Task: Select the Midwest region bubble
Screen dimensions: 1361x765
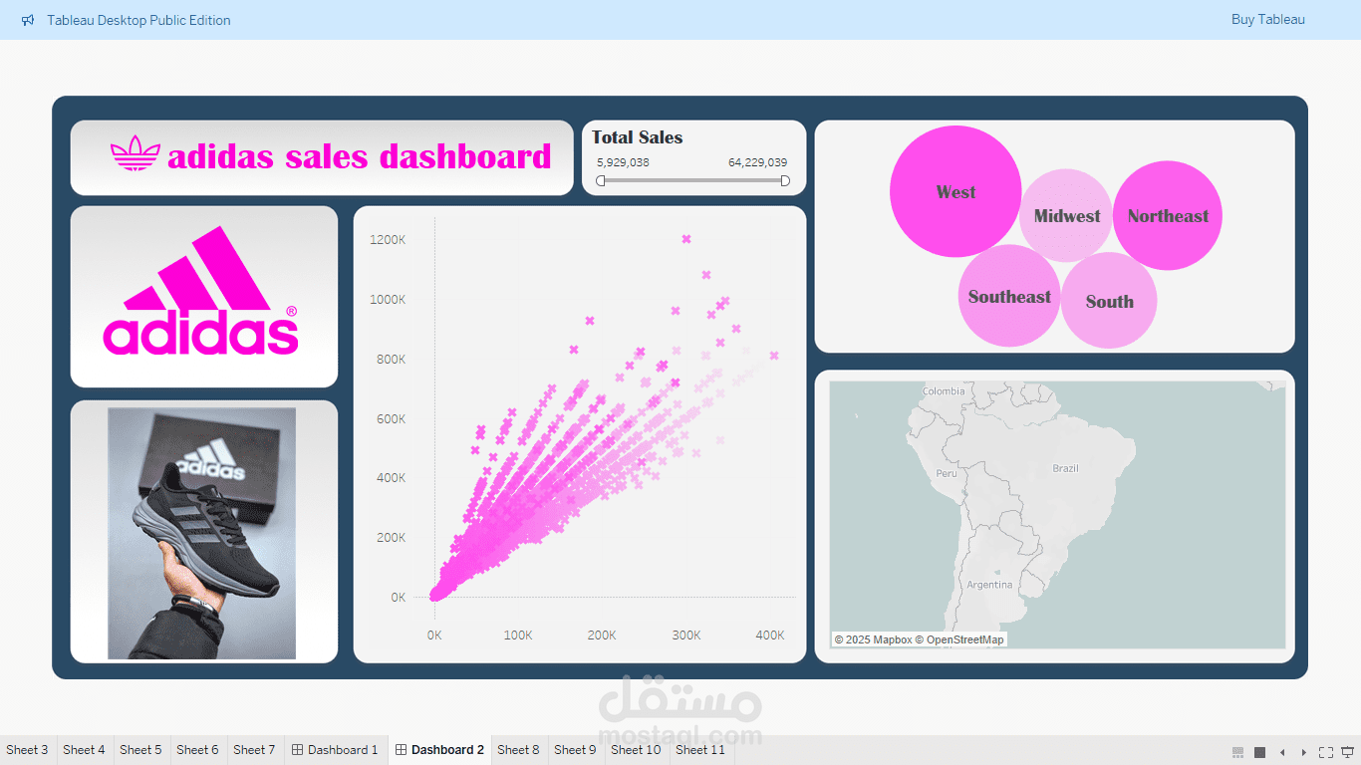Action: [1066, 215]
